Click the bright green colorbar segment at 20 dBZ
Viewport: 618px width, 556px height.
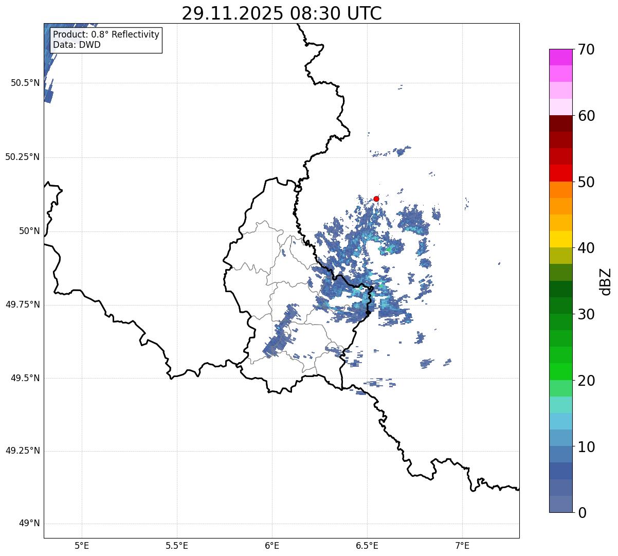click(560, 372)
